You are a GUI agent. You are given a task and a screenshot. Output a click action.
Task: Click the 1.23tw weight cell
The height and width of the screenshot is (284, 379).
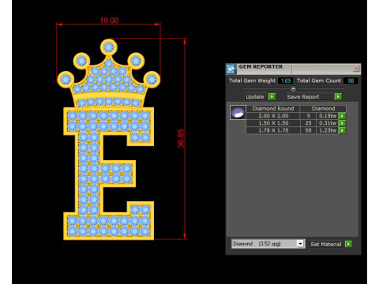pos(328,130)
